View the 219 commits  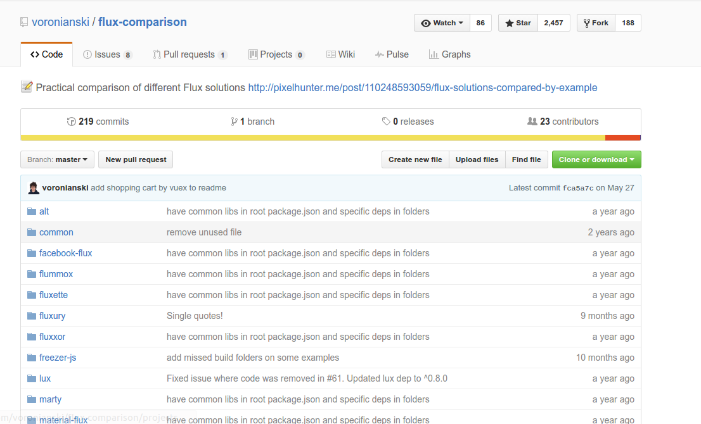tap(98, 122)
